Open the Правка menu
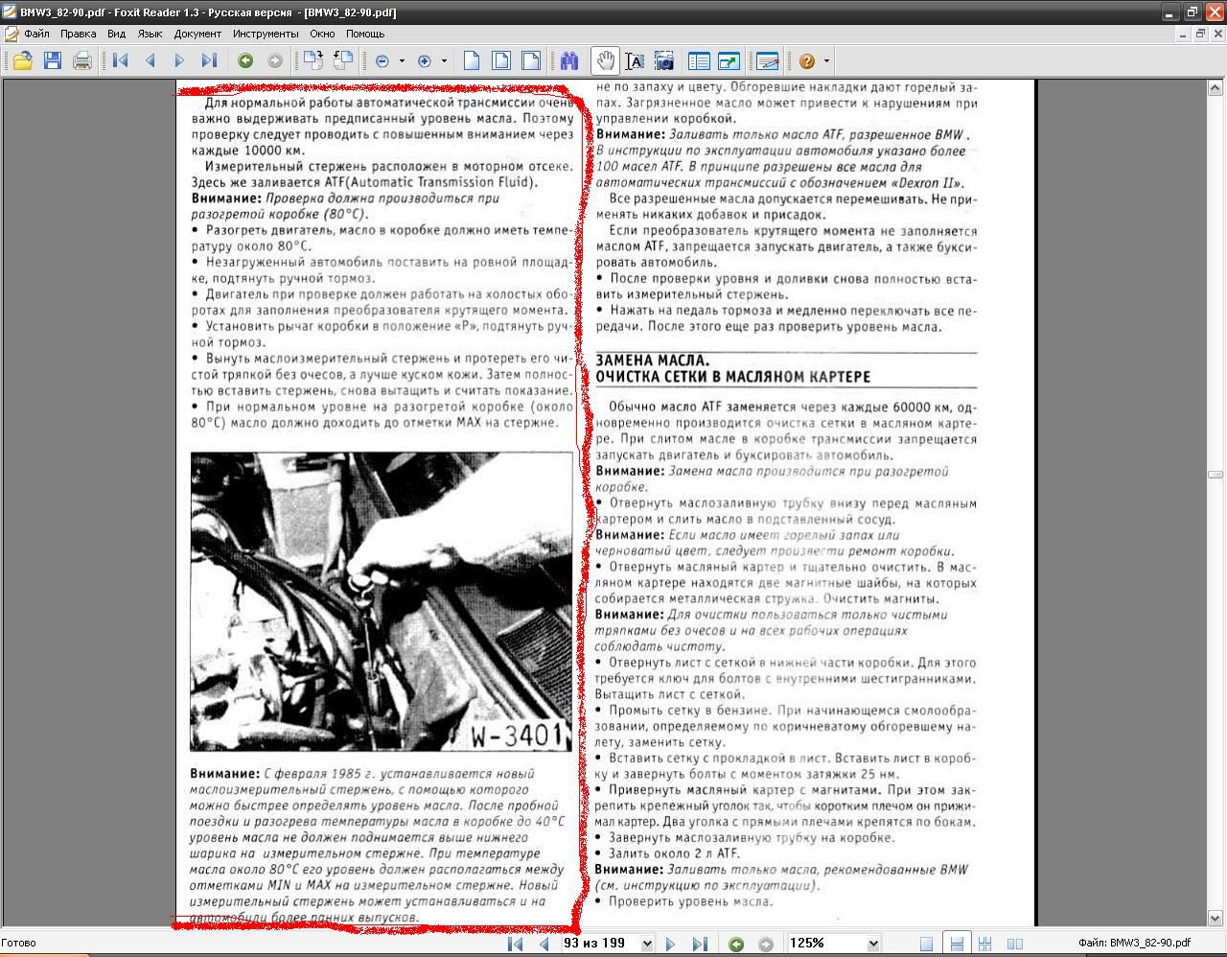 (x=78, y=34)
